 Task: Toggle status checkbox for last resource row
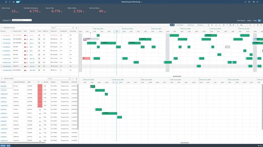tap(39, 70)
